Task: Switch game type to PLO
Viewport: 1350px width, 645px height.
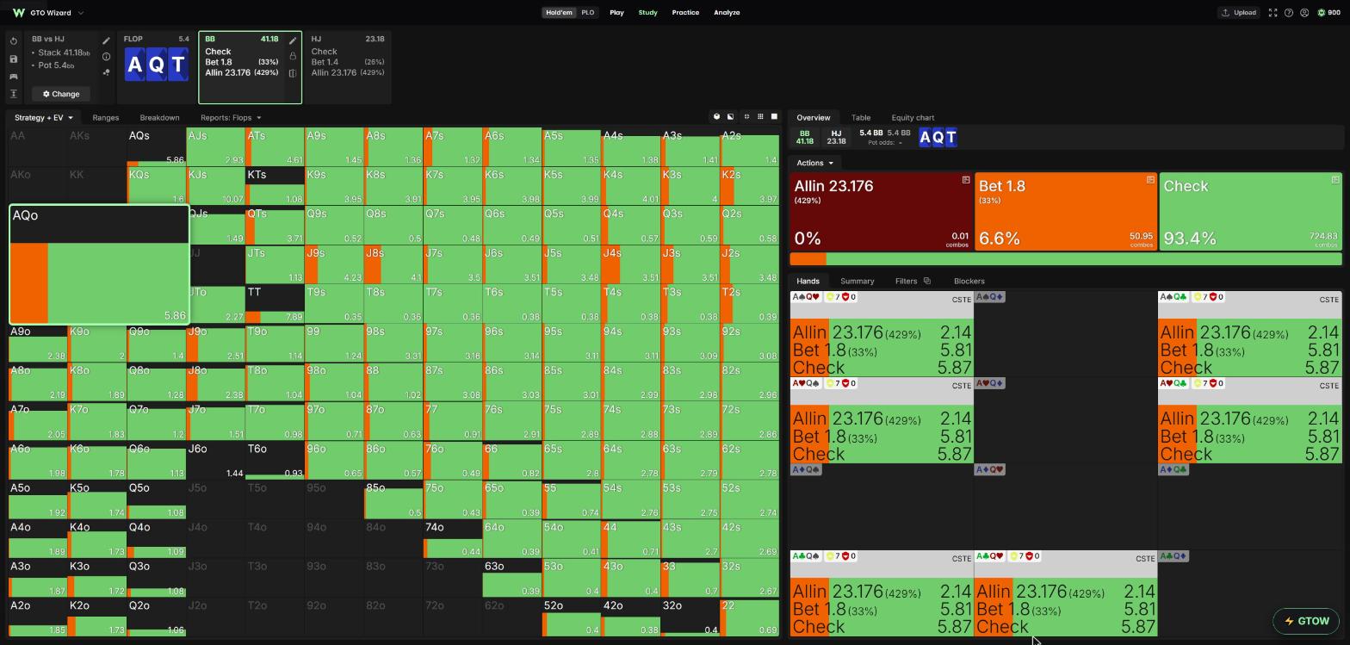Action: point(587,13)
